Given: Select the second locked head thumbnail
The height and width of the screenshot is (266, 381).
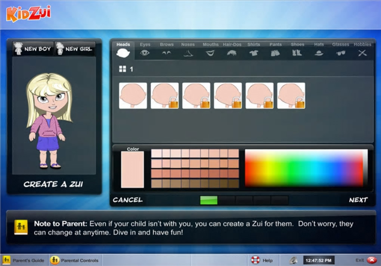Looking at the screenshot, I should [164, 96].
